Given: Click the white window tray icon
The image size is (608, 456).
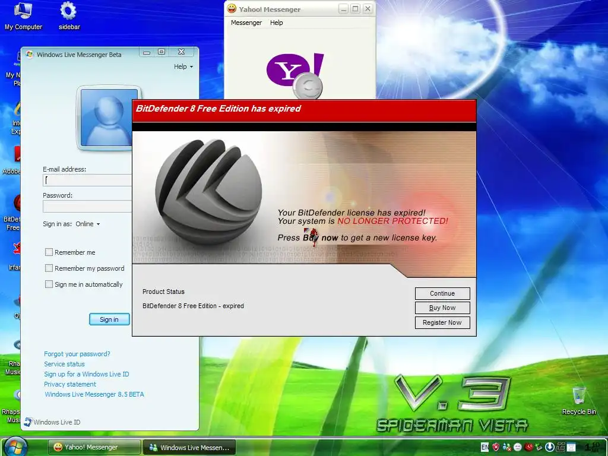Looking at the screenshot, I should [571, 447].
